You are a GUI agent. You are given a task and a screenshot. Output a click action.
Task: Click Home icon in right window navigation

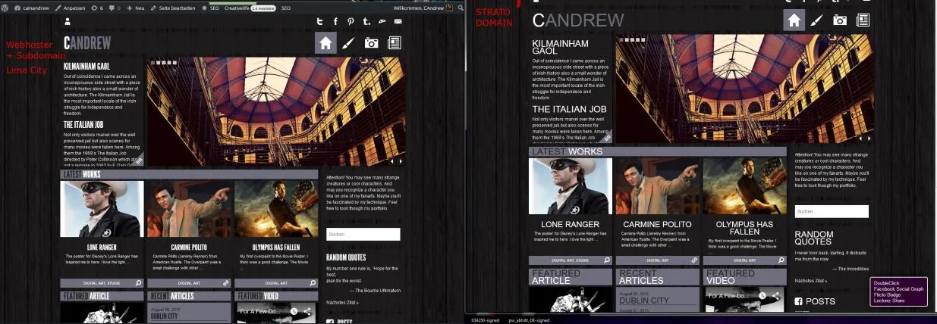tap(794, 20)
